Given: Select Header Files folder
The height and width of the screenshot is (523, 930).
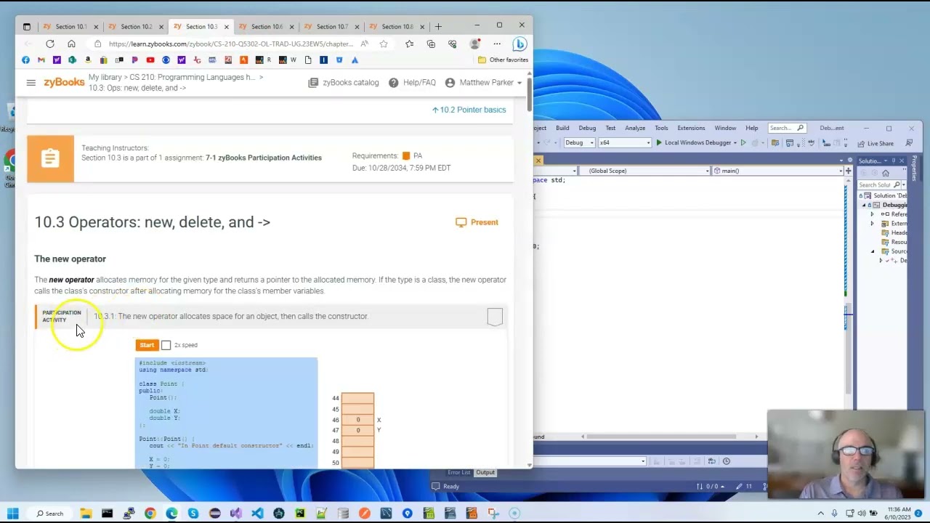Looking at the screenshot, I should pyautogui.click(x=895, y=233).
